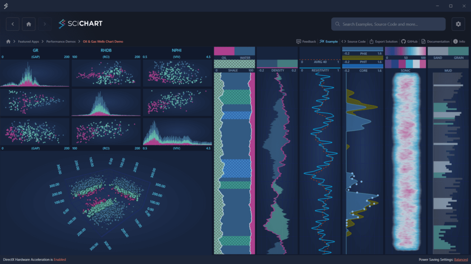Open the GitHub icon link
Viewport: 471px width, 264px height.
403,41
